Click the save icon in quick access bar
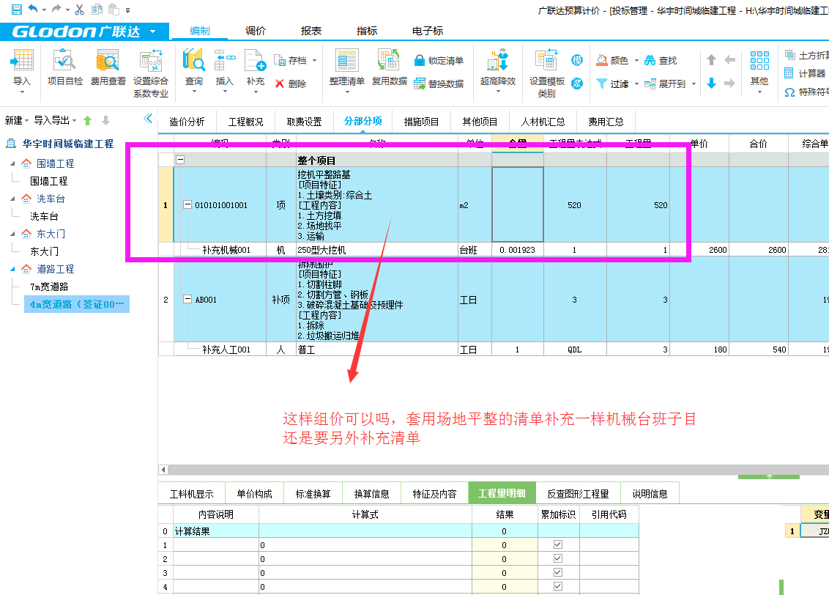 point(16,9)
